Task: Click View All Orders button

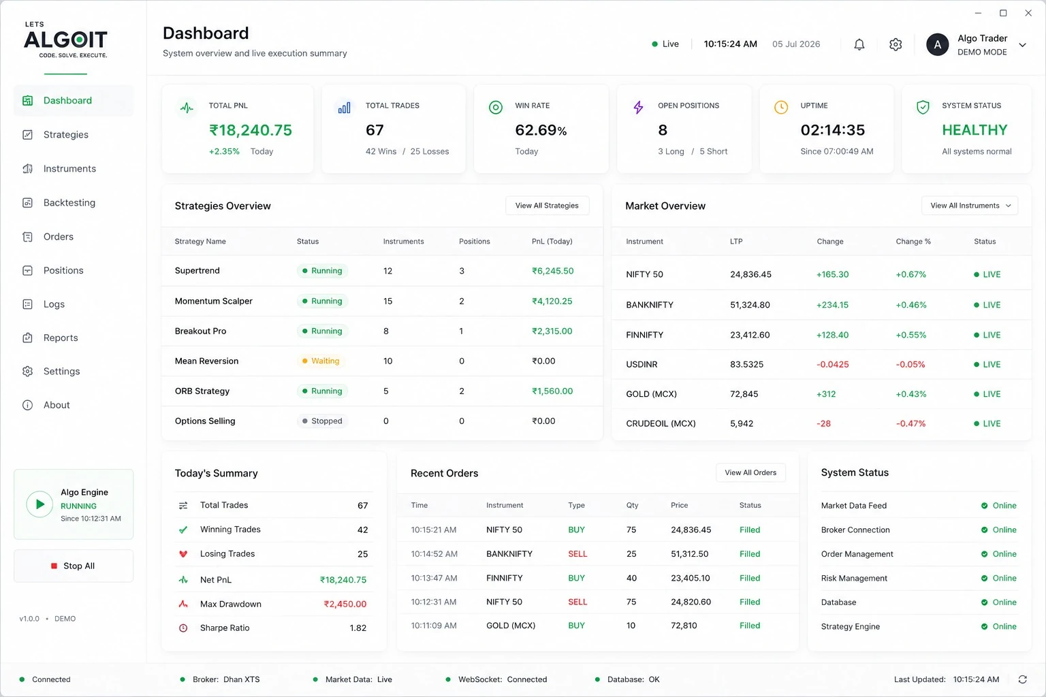Action: click(x=750, y=472)
